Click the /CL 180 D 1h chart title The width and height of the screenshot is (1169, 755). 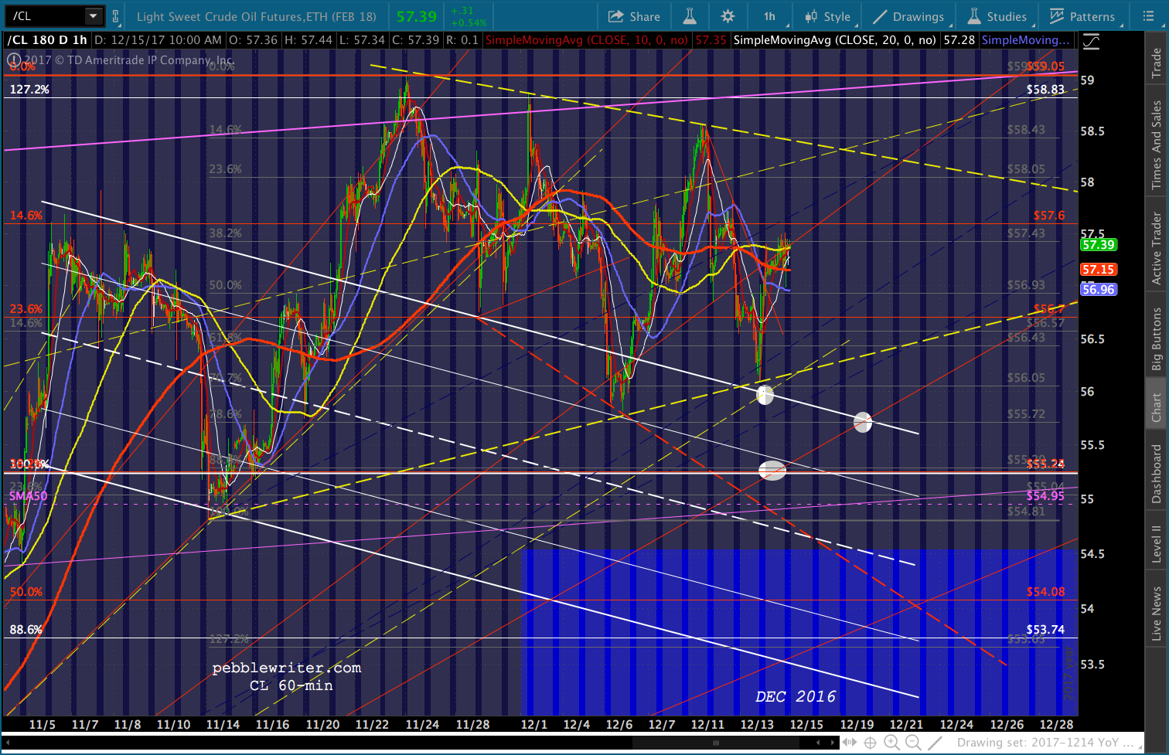(x=47, y=39)
